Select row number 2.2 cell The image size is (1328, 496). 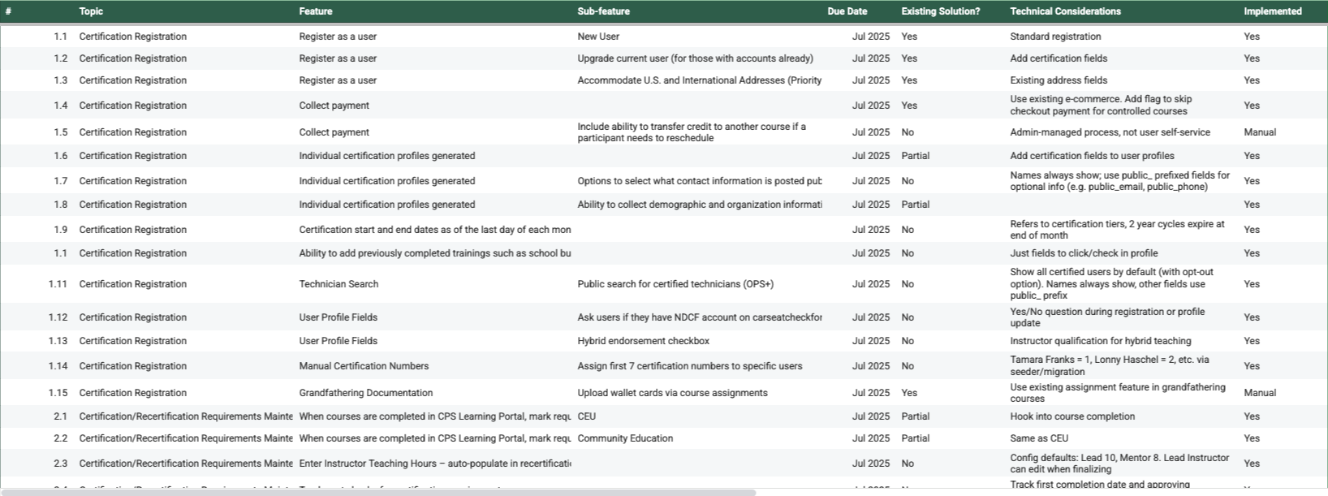(61, 438)
